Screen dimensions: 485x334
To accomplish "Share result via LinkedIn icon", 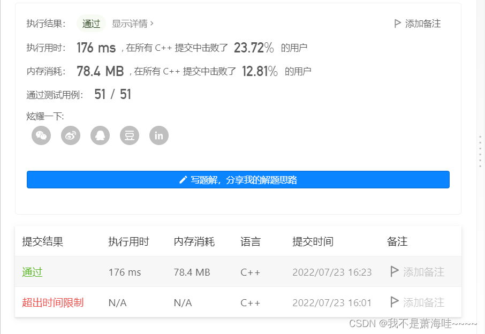I will [159, 135].
